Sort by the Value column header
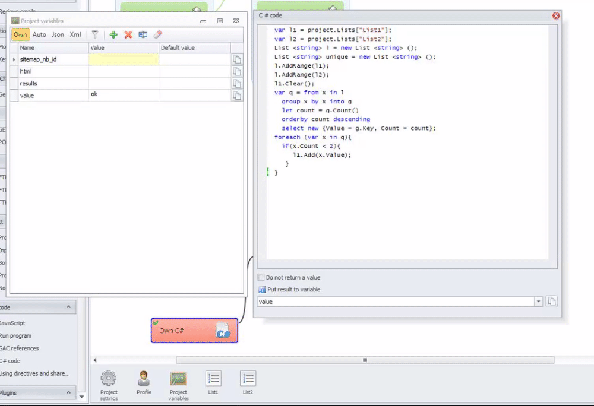594x406 pixels. coord(124,47)
